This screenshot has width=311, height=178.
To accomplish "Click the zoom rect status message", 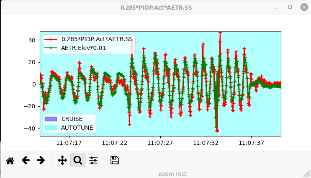I will 172,173.
